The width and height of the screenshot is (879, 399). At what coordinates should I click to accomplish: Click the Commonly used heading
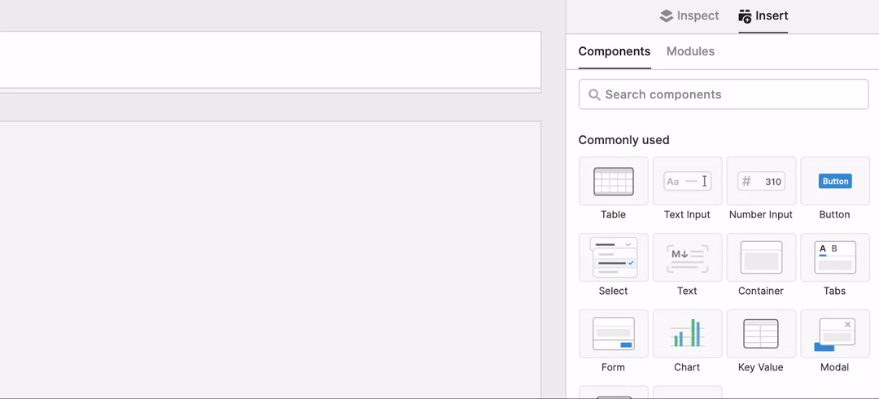(624, 140)
